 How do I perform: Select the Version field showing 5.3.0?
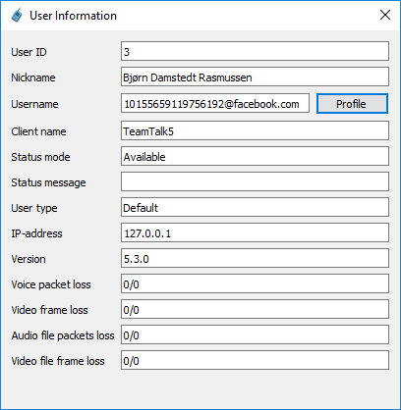[255, 258]
